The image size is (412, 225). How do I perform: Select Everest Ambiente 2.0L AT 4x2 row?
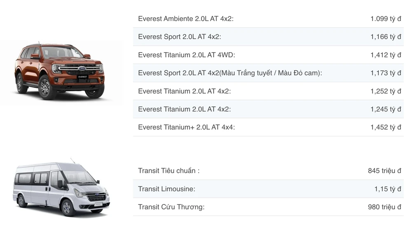[x=186, y=19]
